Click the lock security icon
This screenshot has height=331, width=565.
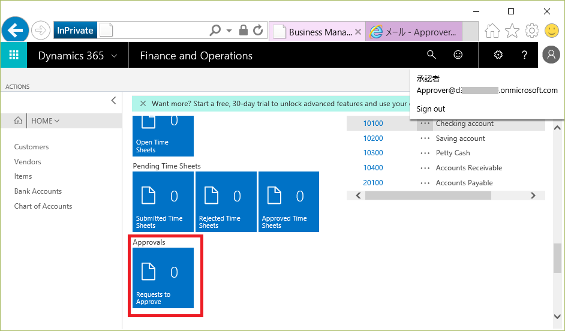tap(244, 30)
